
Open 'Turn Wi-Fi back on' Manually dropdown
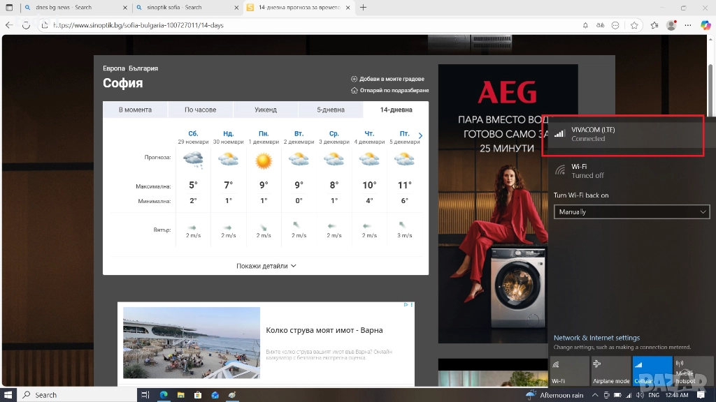pos(631,211)
